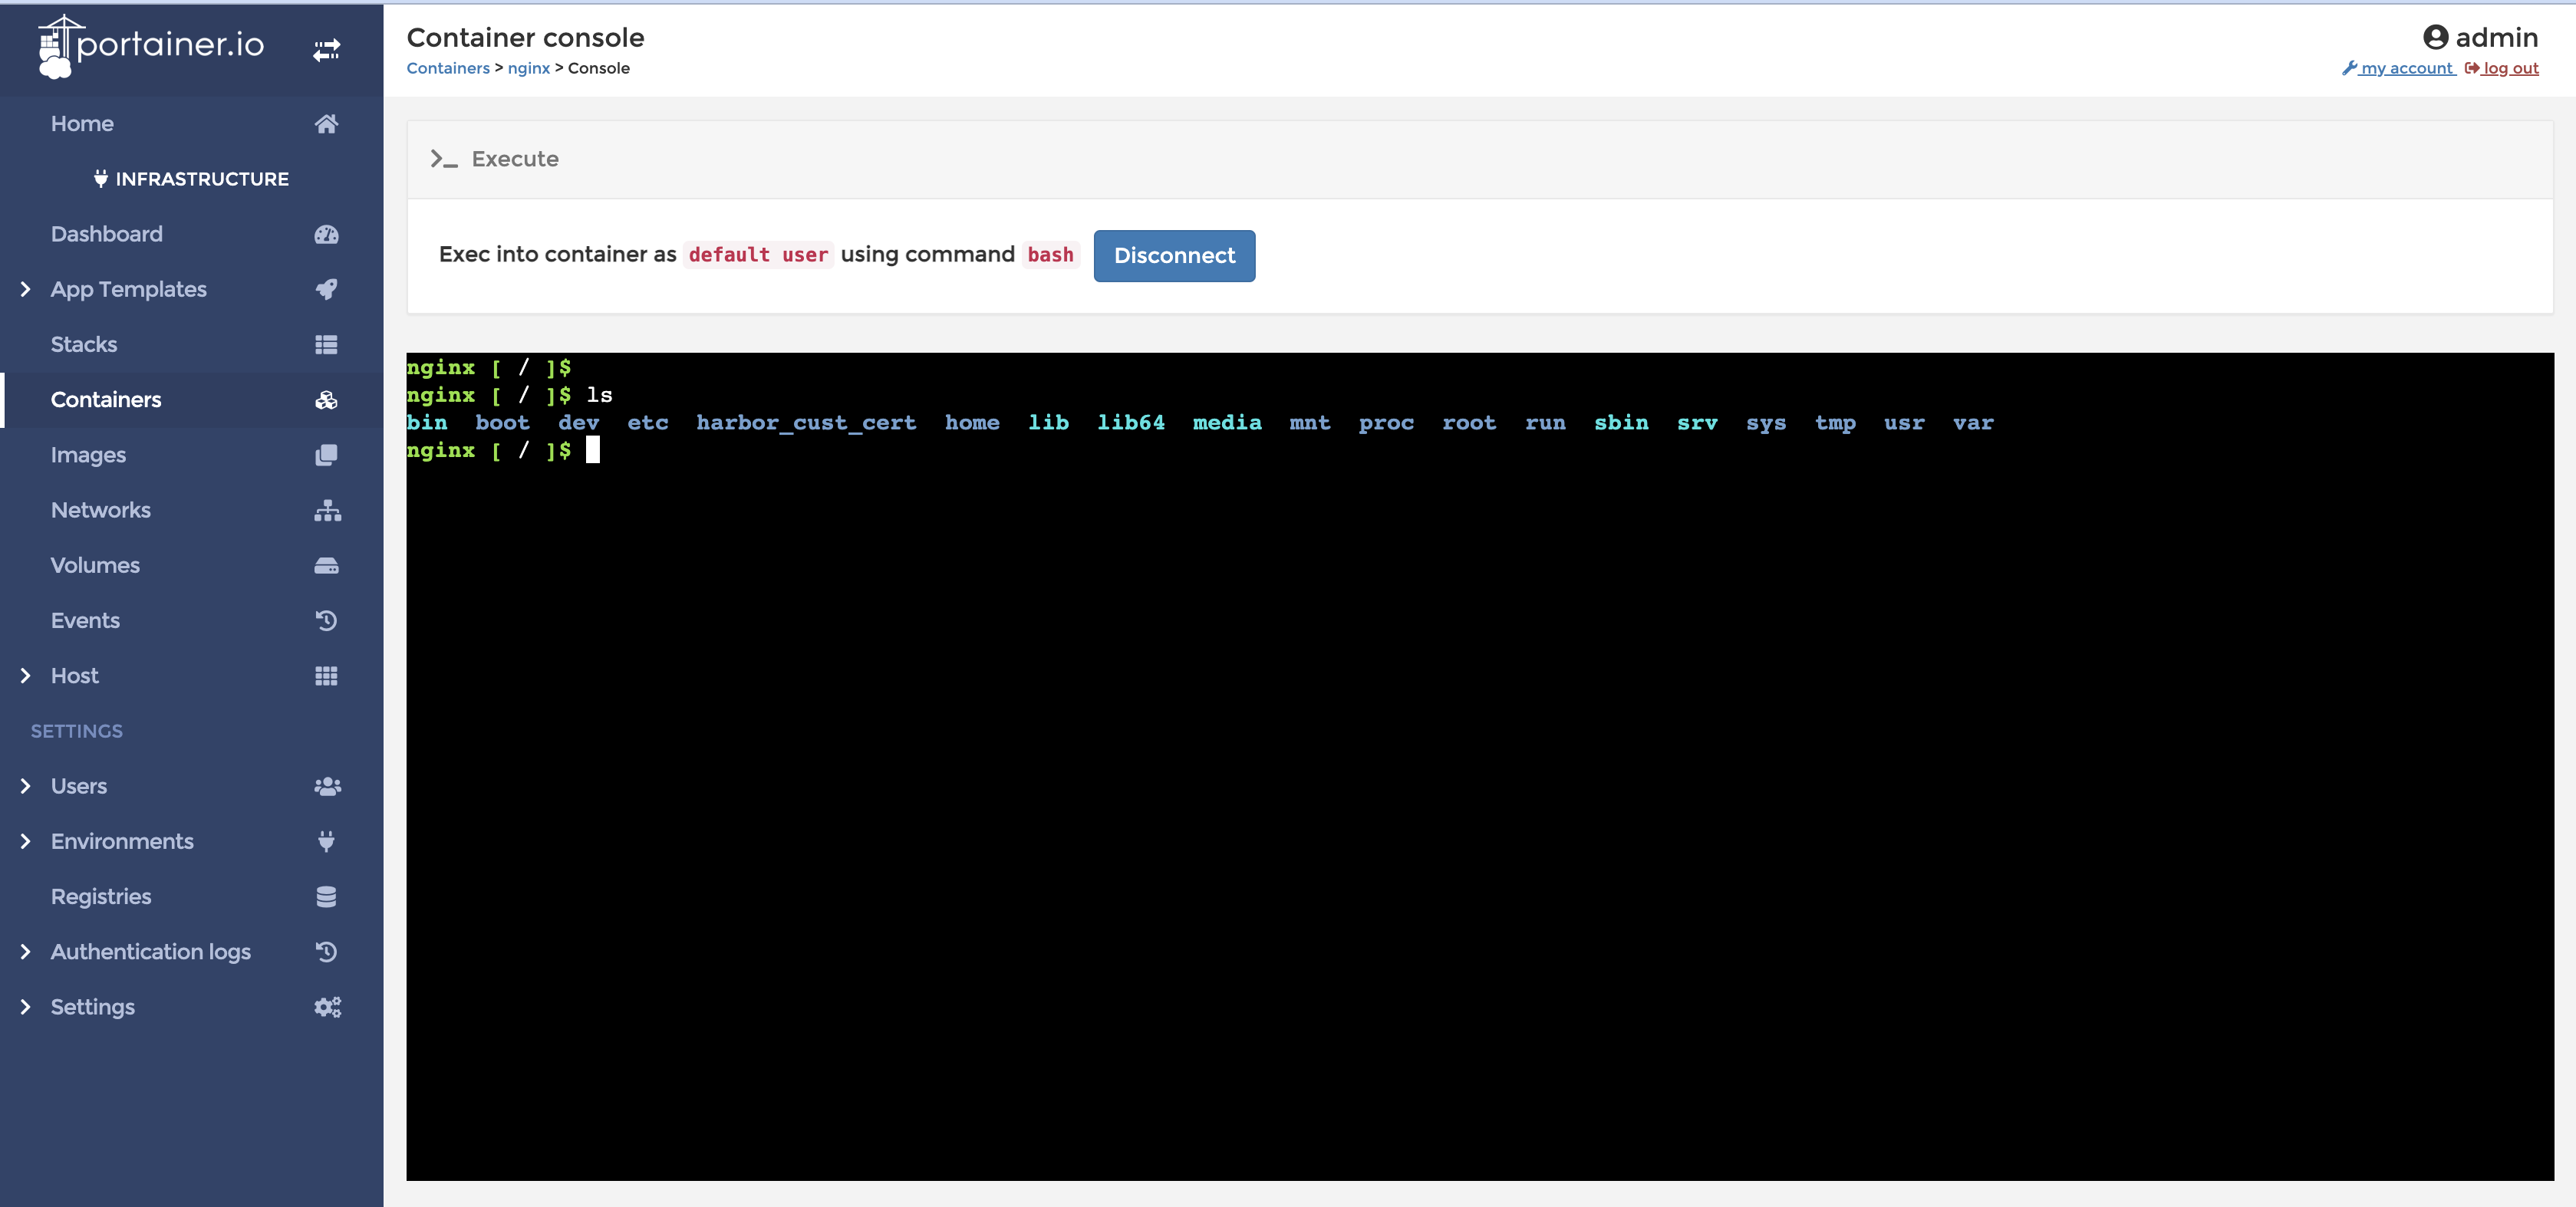Click the Images icon in sidebar
The image size is (2576, 1207).
click(327, 455)
